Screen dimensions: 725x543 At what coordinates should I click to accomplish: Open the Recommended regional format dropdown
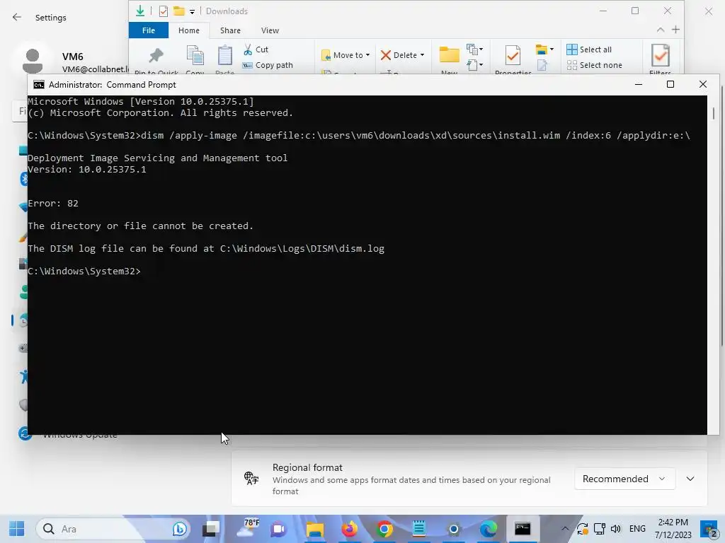click(624, 479)
